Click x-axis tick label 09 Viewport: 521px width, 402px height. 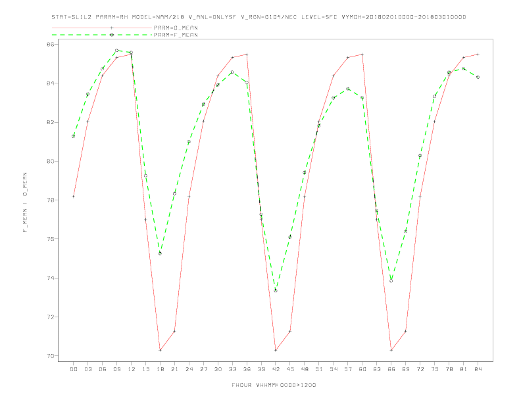click(x=117, y=369)
